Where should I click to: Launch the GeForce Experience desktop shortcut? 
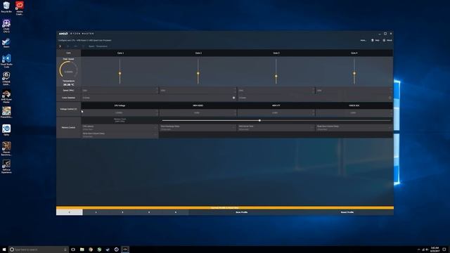(6, 167)
